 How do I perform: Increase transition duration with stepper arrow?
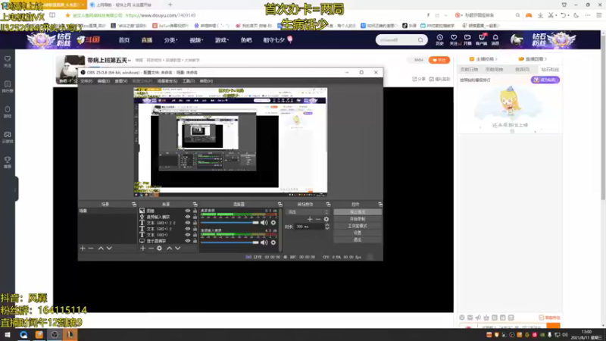coord(327,225)
